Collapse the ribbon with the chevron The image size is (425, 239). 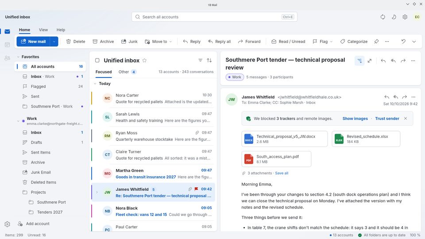click(x=414, y=42)
